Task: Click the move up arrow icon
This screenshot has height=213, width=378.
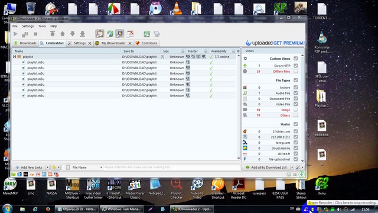Action: tap(63, 34)
